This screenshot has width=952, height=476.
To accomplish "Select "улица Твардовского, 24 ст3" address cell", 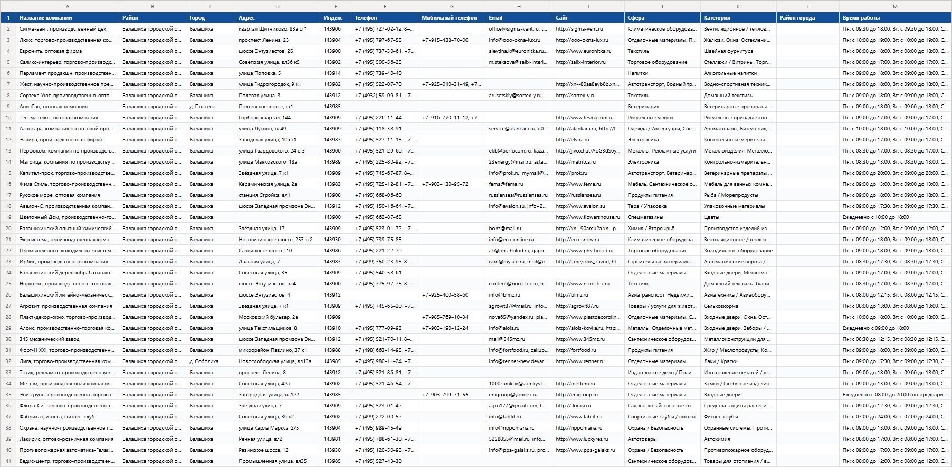I will coord(278,151).
